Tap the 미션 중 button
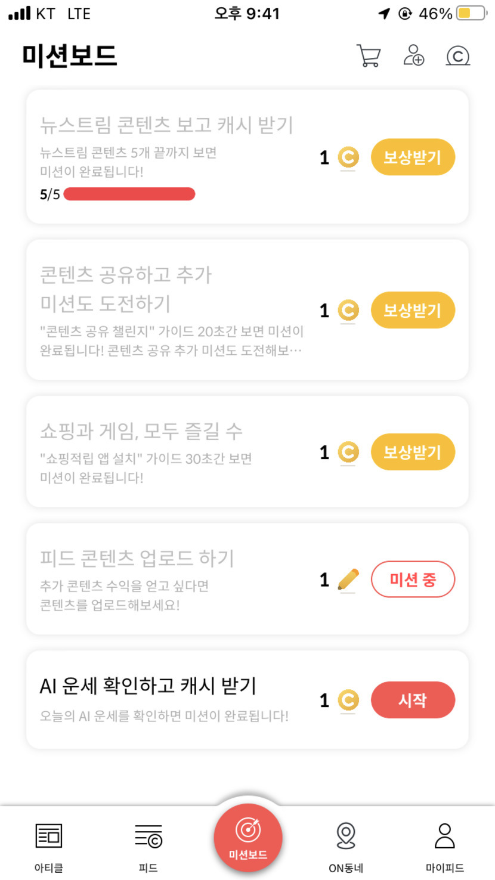Viewport: 495px width, 880px height. coord(413,580)
